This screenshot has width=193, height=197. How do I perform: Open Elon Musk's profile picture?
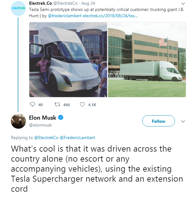(x=18, y=121)
